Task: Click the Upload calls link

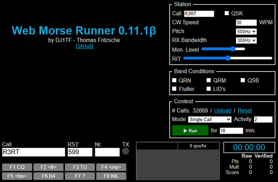Action: (223, 110)
